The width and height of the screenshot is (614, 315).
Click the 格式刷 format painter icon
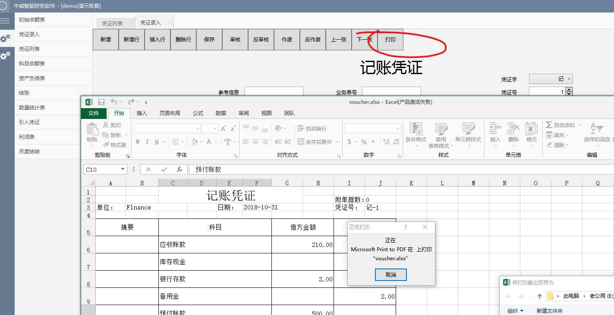pyautogui.click(x=106, y=145)
